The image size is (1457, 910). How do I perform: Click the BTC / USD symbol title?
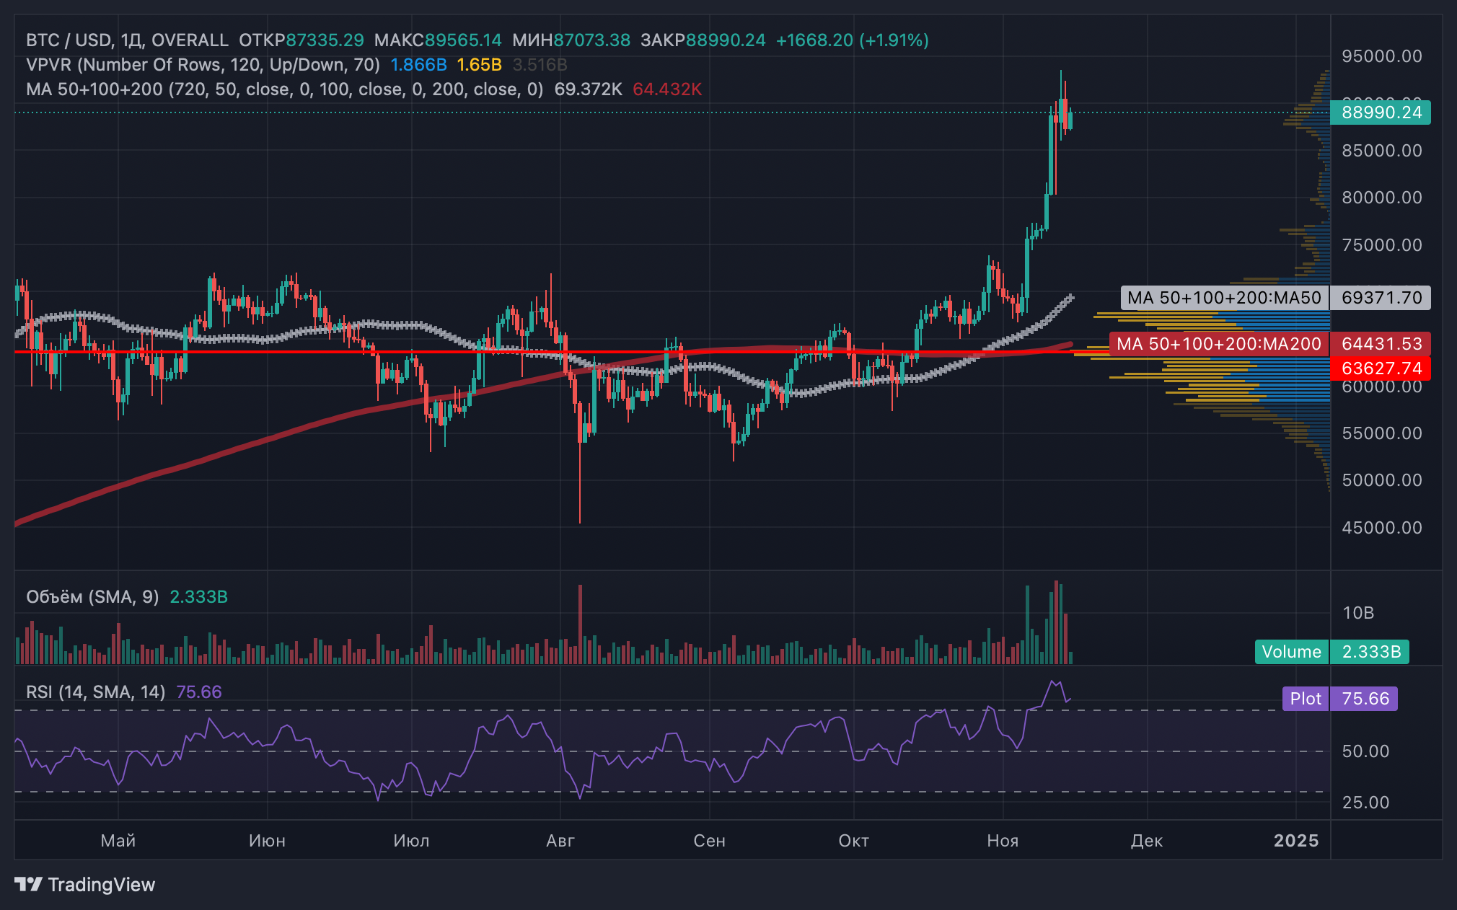[x=69, y=40]
